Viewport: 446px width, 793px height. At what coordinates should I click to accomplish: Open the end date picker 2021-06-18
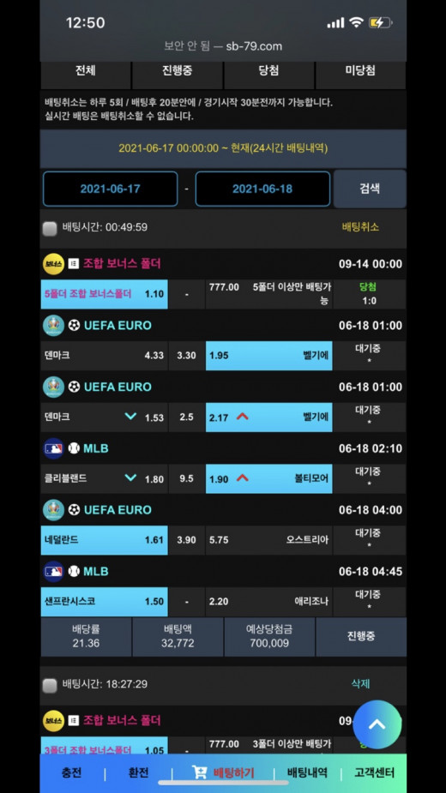click(x=262, y=189)
